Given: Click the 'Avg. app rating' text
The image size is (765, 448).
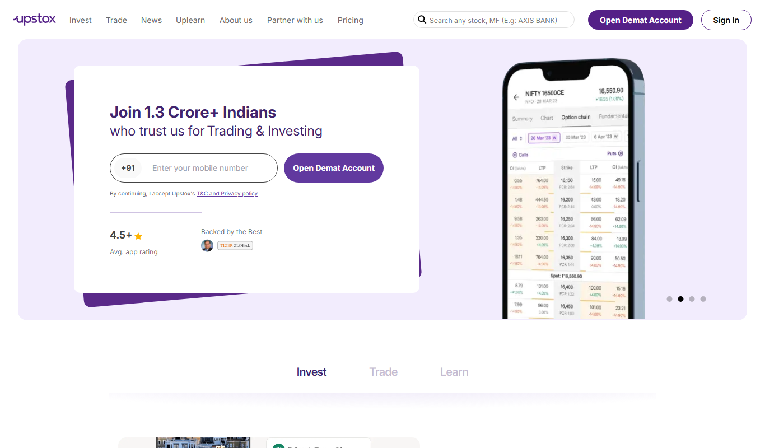Looking at the screenshot, I should click(134, 252).
